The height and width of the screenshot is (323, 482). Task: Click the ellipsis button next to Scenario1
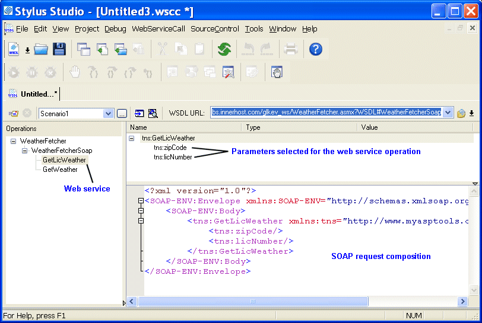121,113
